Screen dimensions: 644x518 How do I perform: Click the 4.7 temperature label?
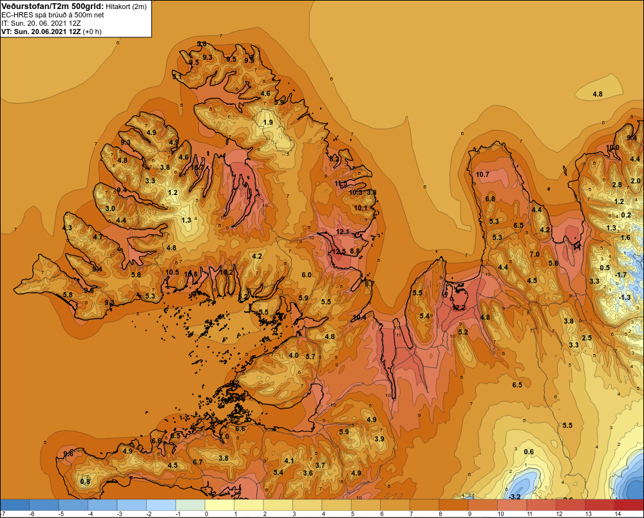tap(98, 237)
